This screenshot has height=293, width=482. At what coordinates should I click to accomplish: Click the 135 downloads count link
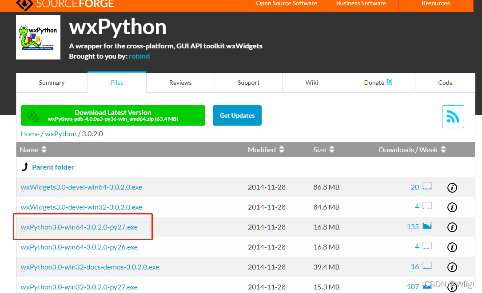pos(413,227)
